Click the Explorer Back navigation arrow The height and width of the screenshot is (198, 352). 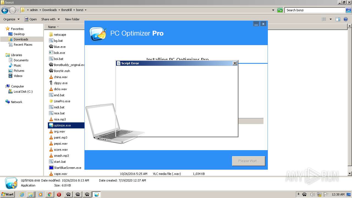[5, 10]
